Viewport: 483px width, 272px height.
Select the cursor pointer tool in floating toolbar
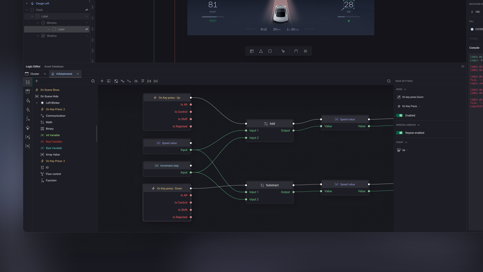pyautogui.click(x=283, y=51)
